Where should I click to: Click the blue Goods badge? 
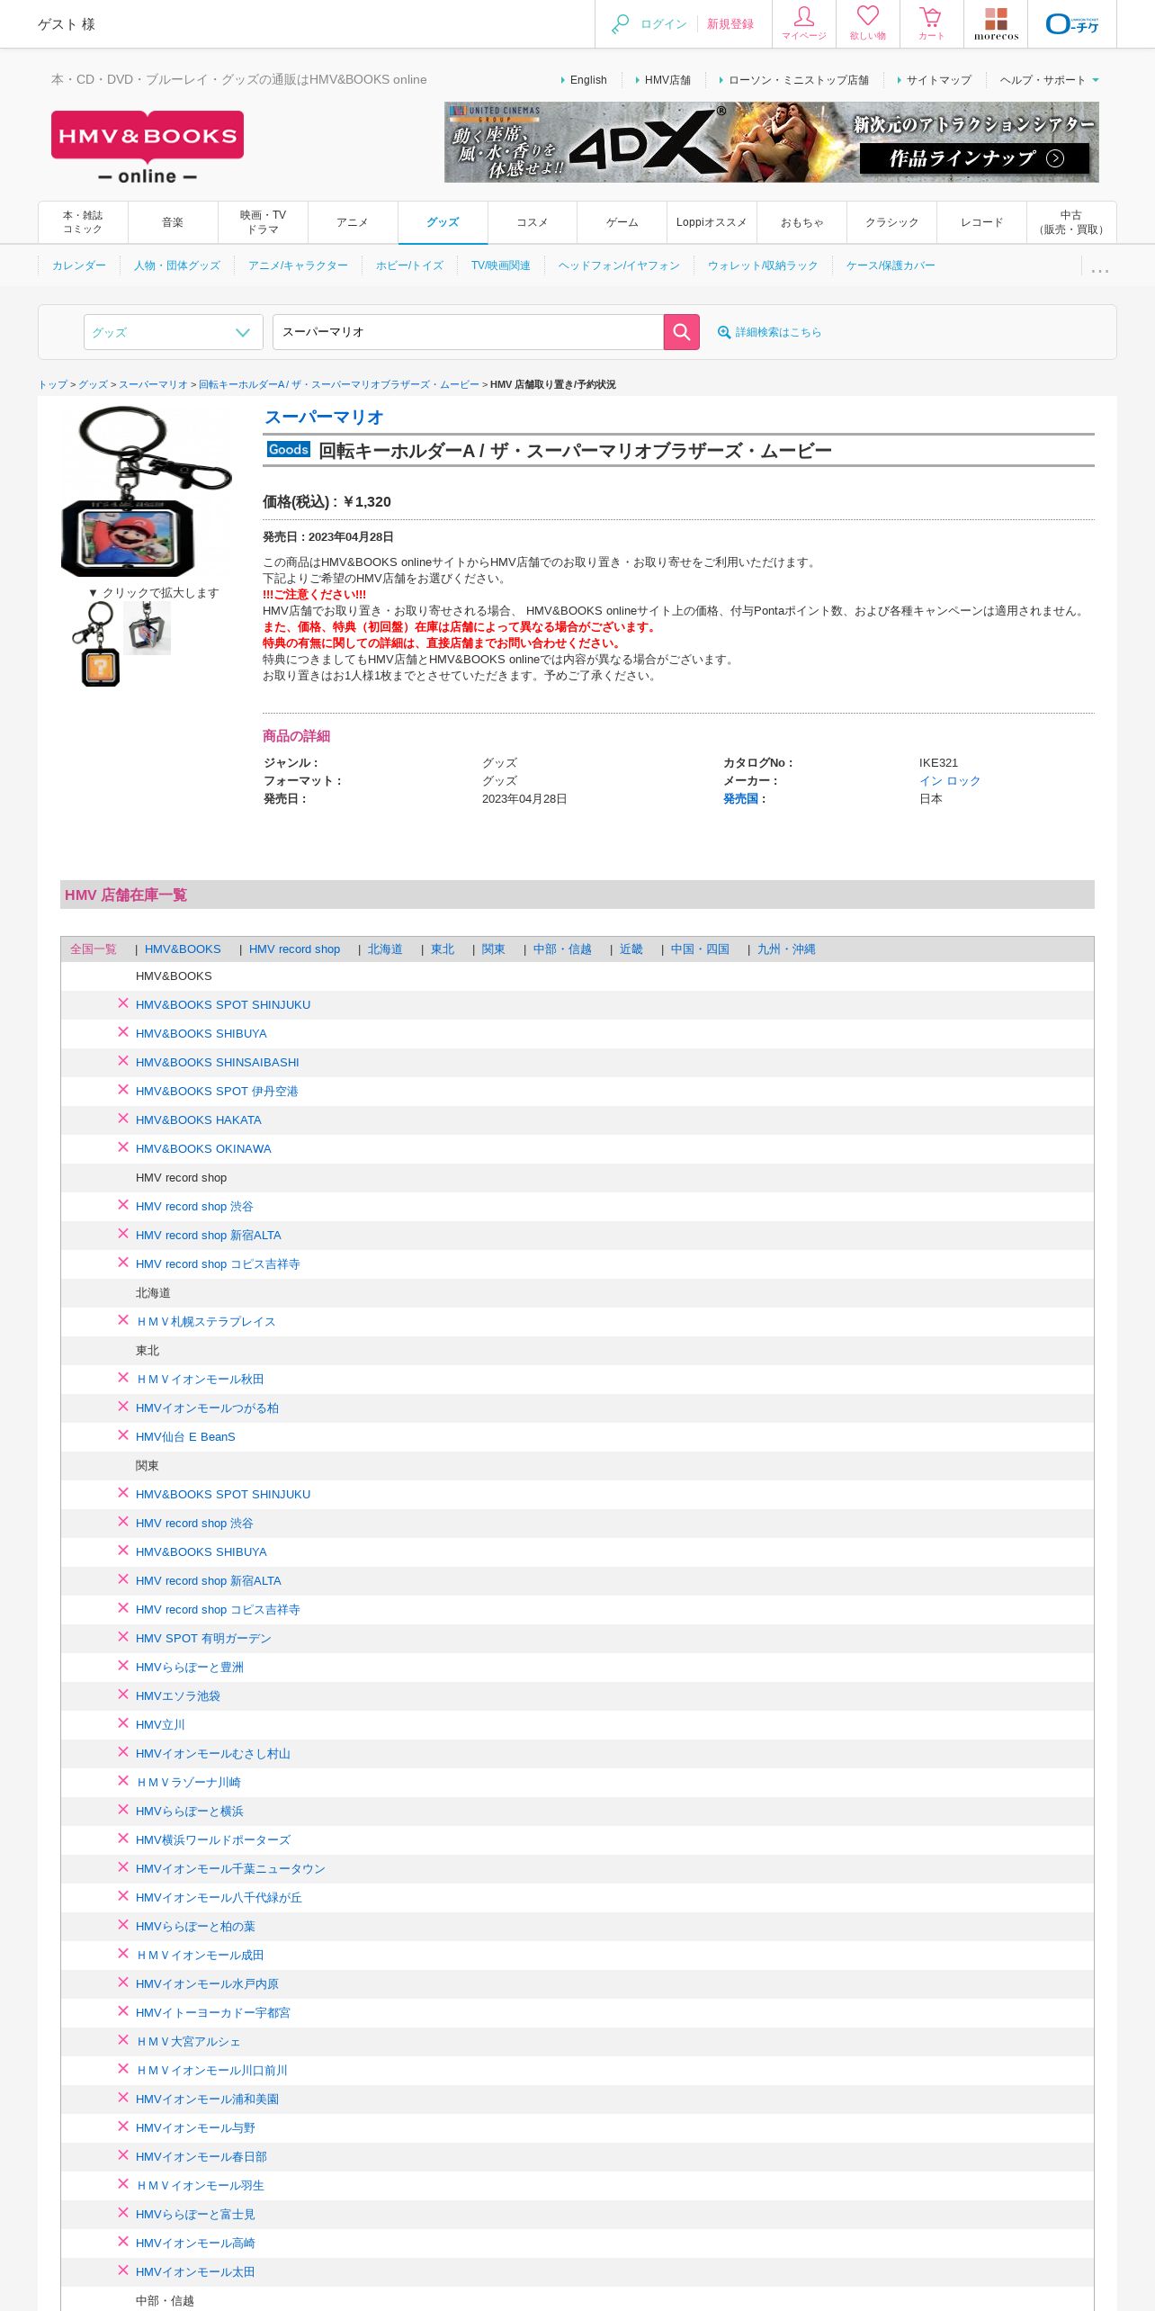(288, 449)
